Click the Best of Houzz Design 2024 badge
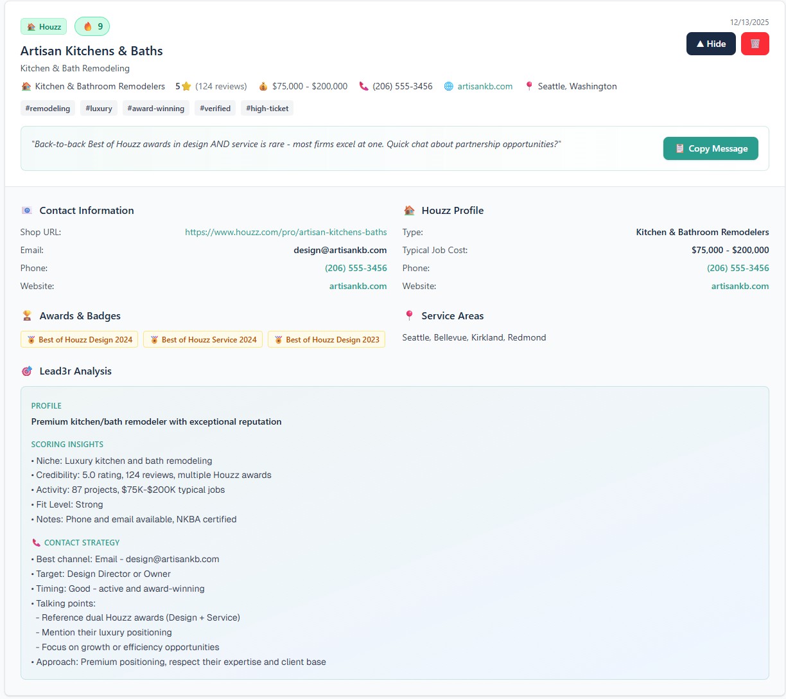Image resolution: width=786 pixels, height=699 pixels. [80, 340]
